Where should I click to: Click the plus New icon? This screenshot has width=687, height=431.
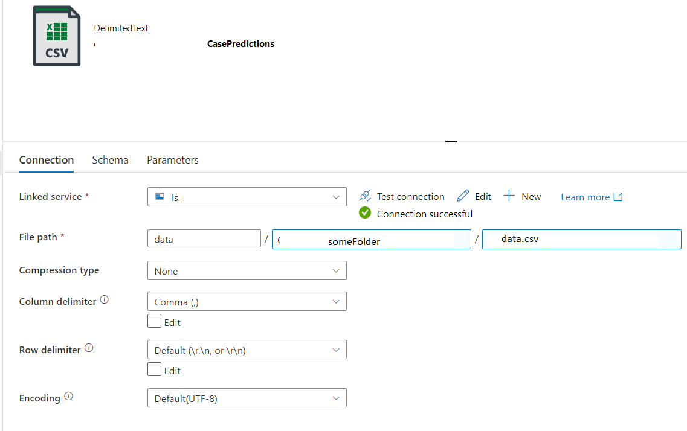509,196
